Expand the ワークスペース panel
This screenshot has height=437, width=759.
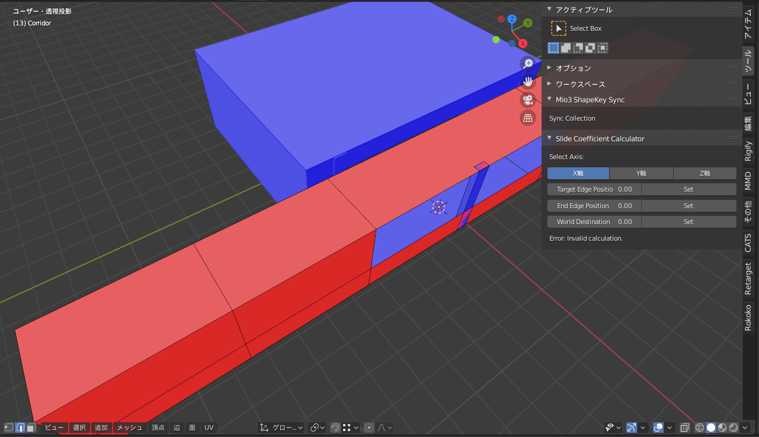(x=549, y=84)
